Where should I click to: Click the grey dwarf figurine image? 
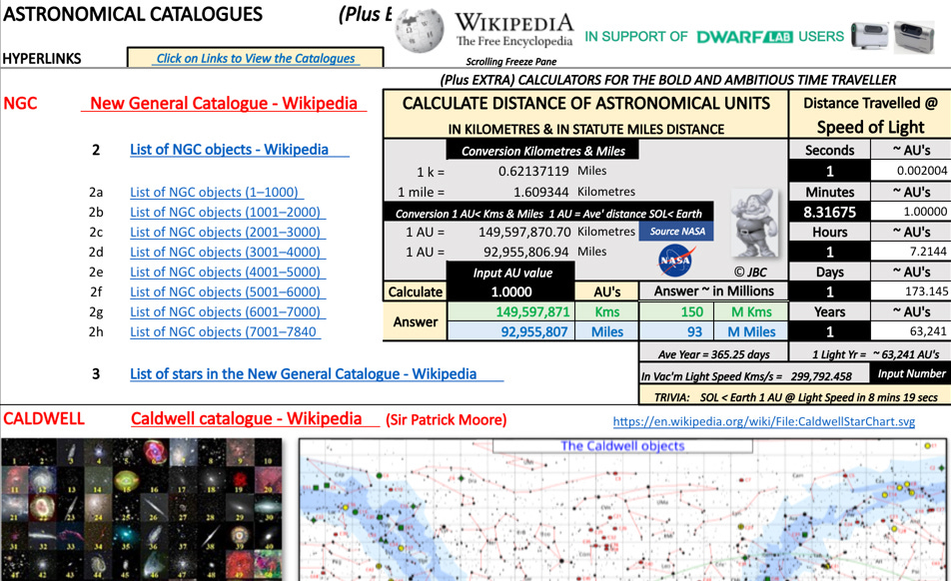point(753,224)
